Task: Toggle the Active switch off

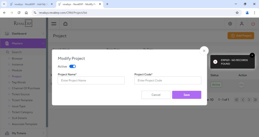Action: 73,66
